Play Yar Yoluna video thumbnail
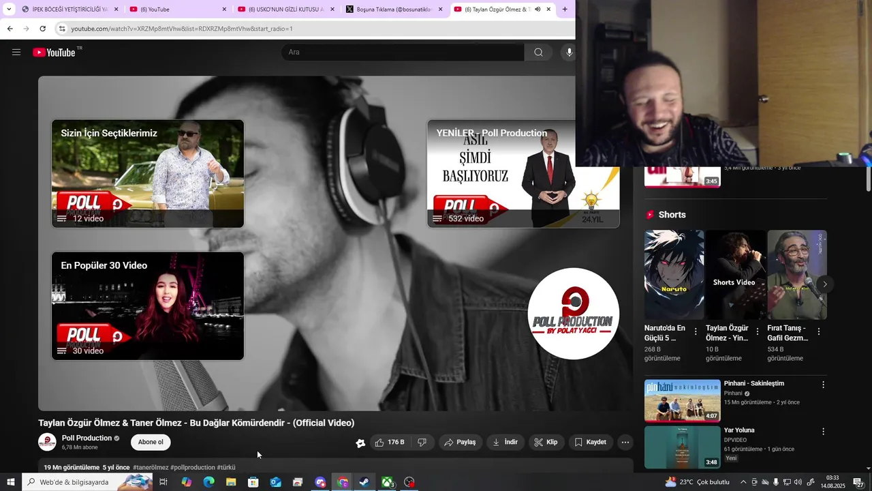Screen dimensions: 872x491 click(682, 447)
